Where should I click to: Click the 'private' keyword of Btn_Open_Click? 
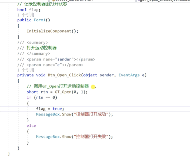point(25,75)
